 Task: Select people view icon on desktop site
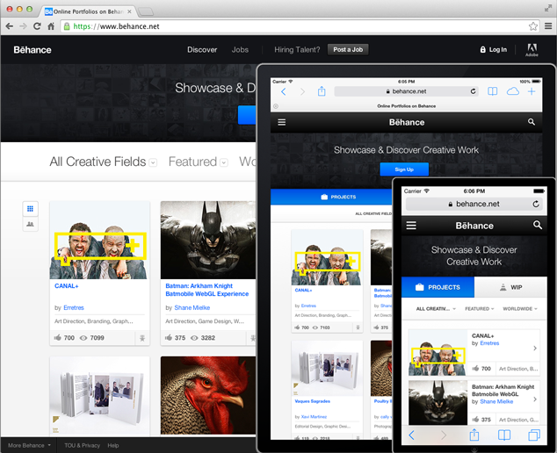coord(30,224)
